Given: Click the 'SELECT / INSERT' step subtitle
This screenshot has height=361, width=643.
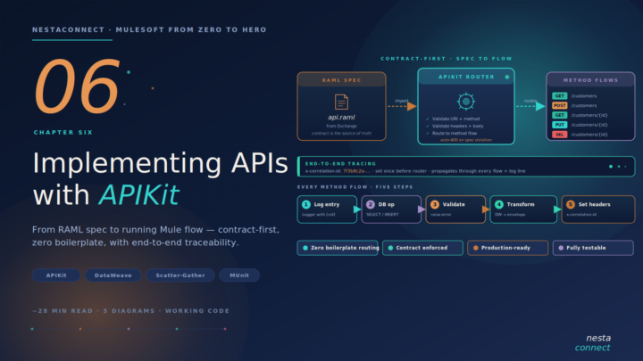Looking at the screenshot, I should coord(382,215).
